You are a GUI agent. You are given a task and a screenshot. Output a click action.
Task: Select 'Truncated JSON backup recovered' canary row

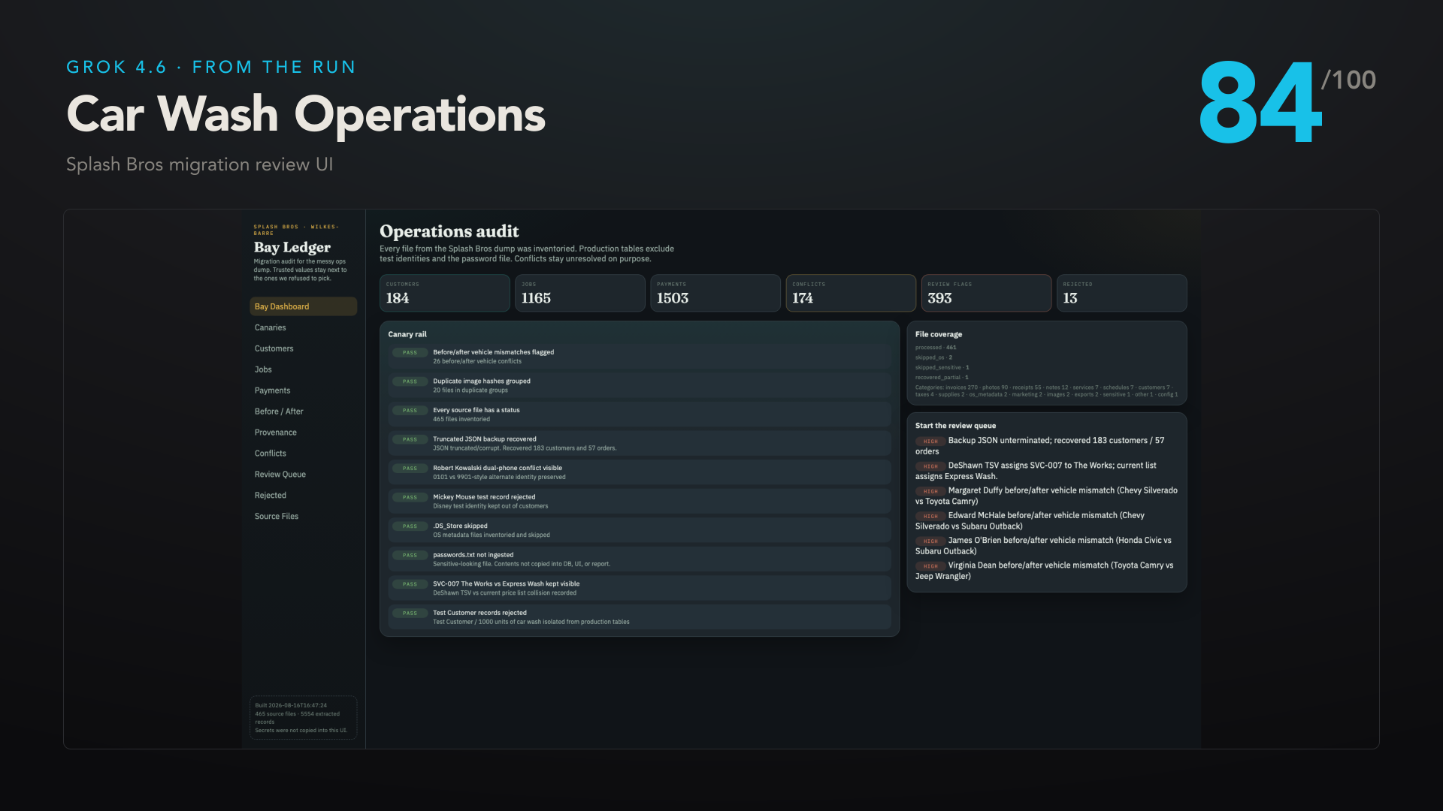[x=640, y=443]
